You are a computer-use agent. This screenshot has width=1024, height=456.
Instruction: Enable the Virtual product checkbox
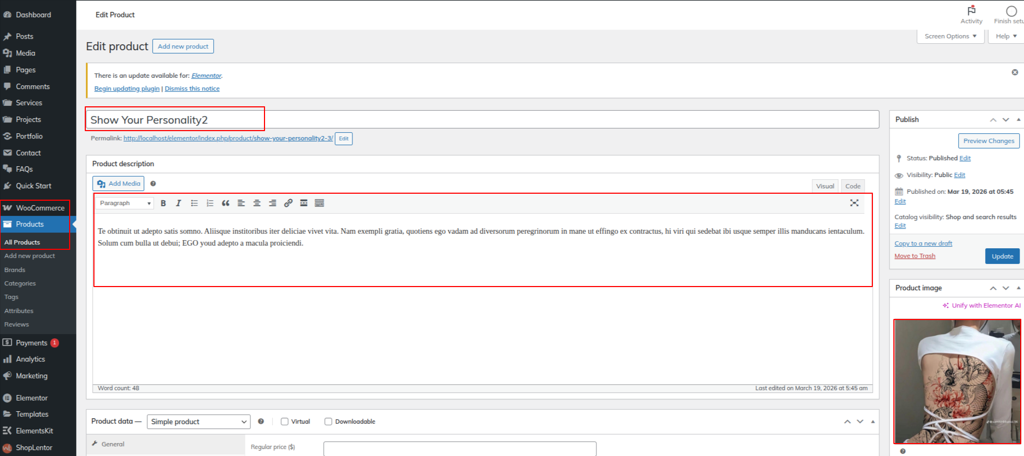pyautogui.click(x=284, y=421)
